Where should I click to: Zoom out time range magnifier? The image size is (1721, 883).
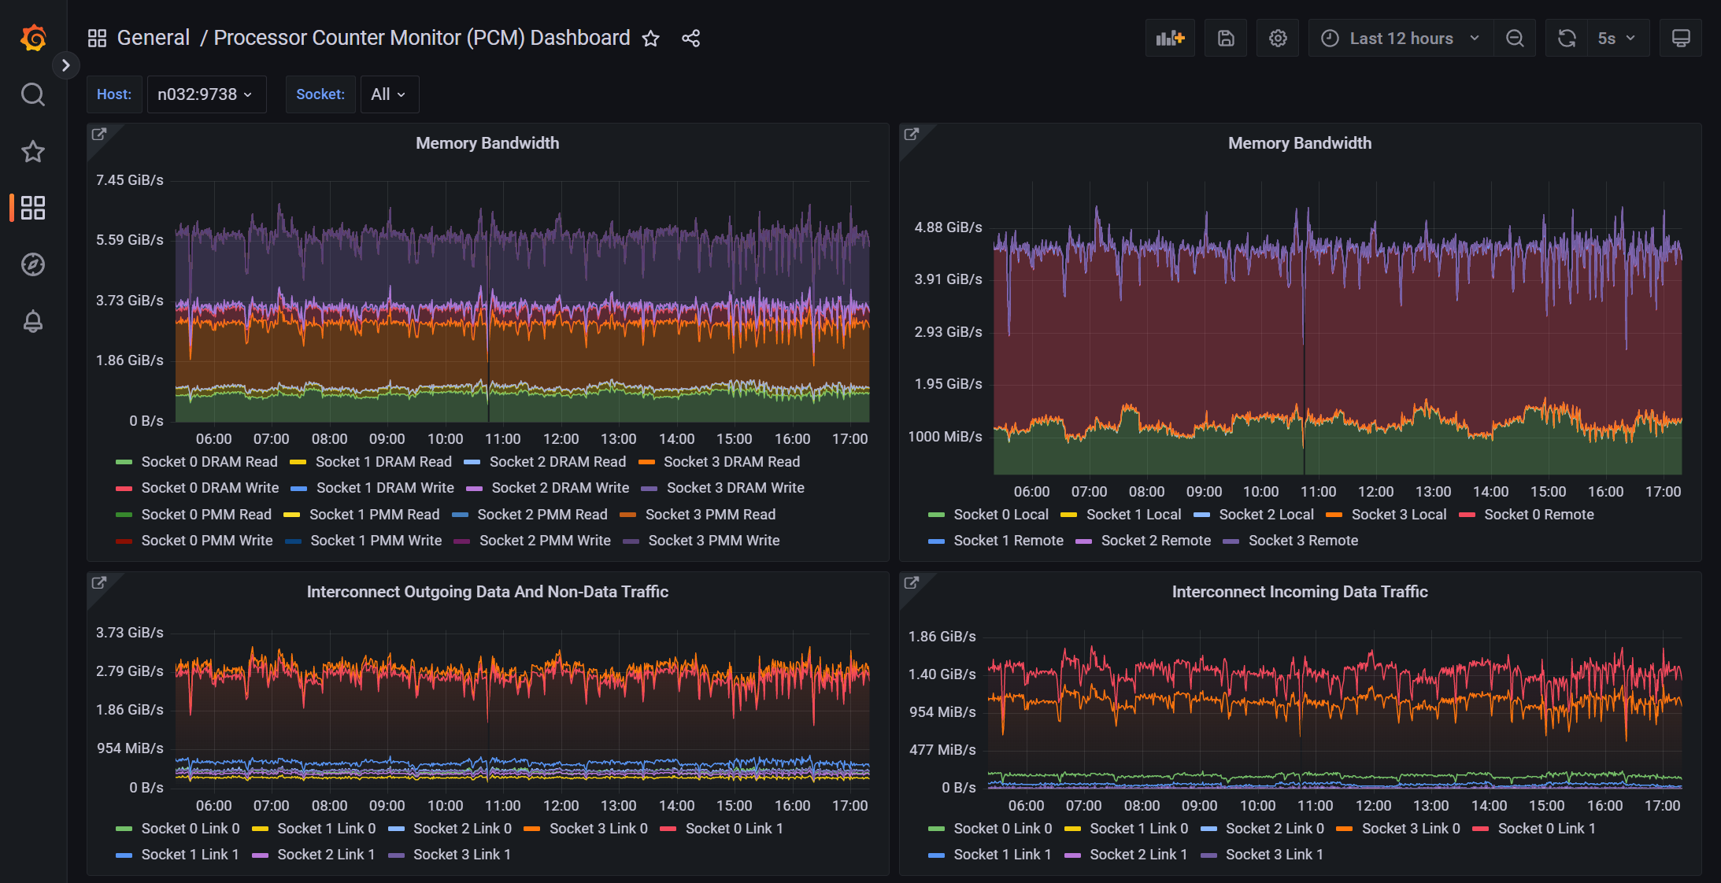click(1514, 39)
